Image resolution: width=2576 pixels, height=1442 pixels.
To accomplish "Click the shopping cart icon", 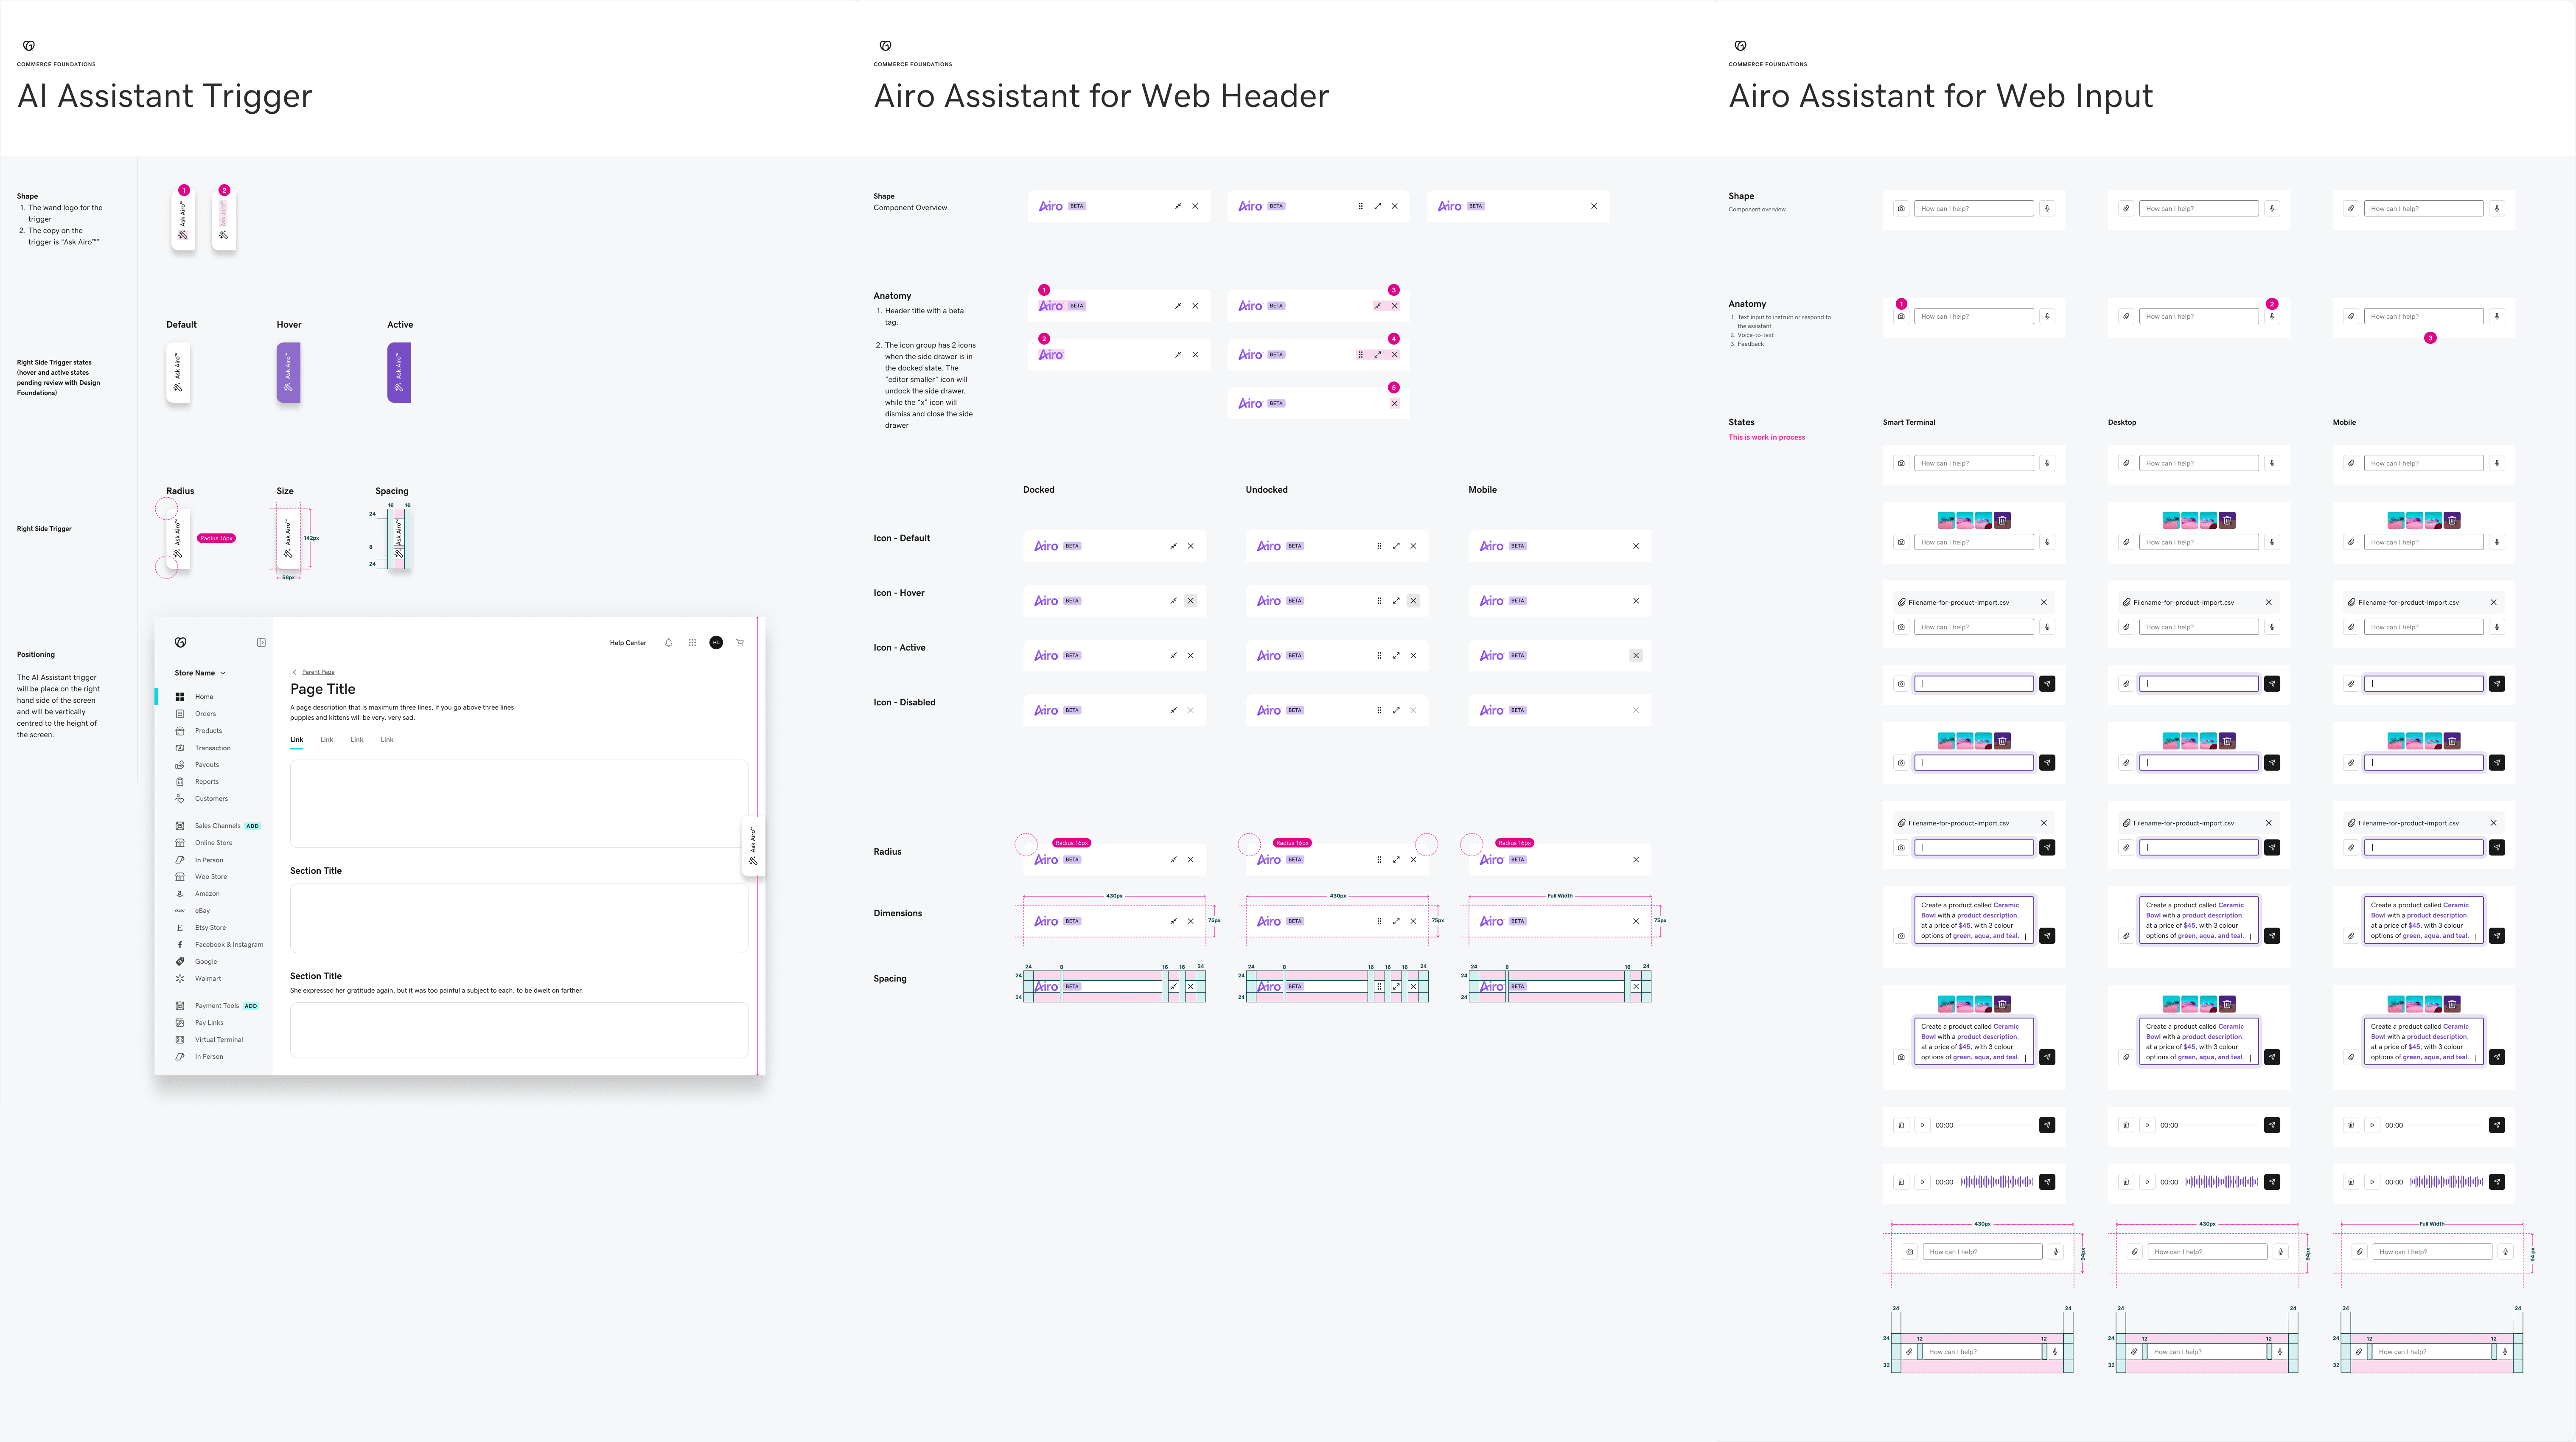I will (740, 643).
